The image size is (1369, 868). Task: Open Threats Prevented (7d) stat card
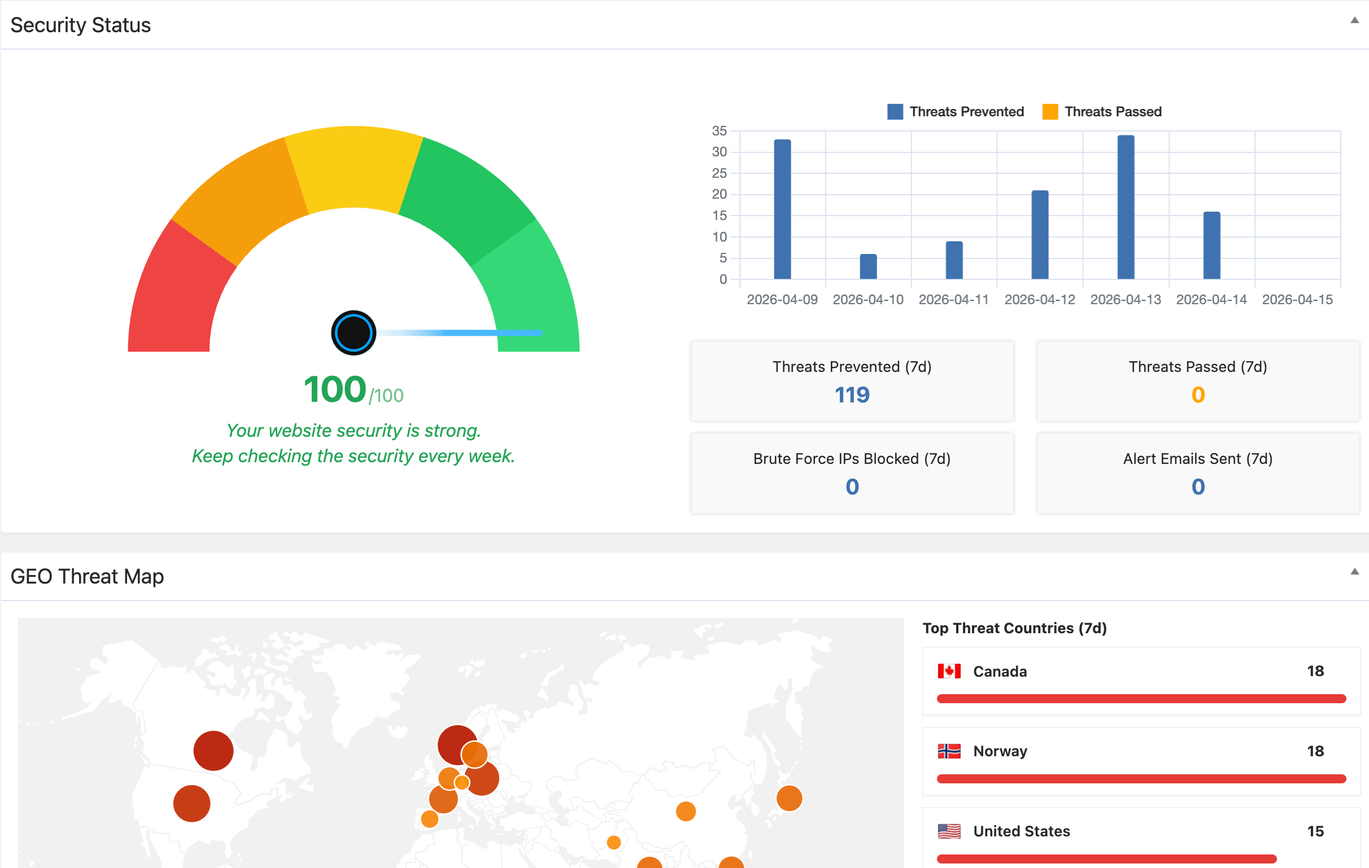point(852,381)
